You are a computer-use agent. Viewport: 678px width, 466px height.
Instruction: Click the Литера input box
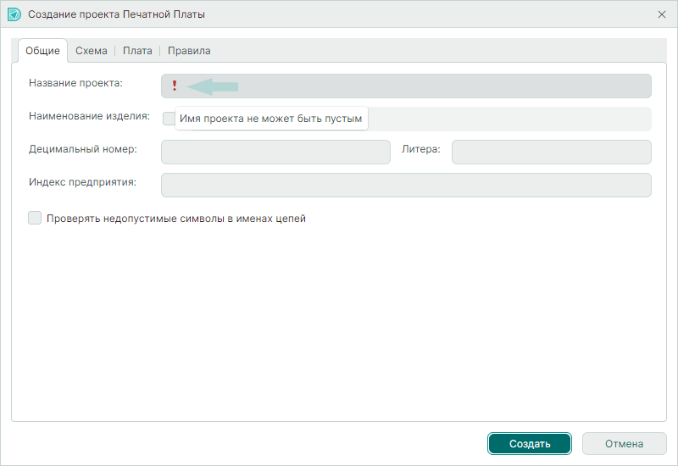click(x=551, y=152)
